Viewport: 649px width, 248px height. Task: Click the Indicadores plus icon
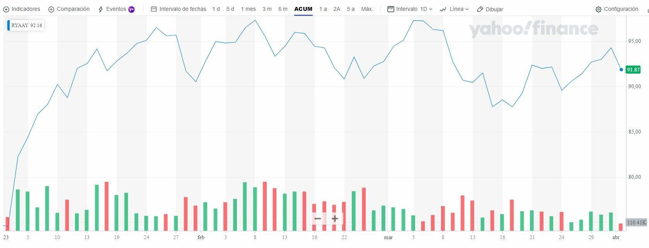[x=6, y=9]
